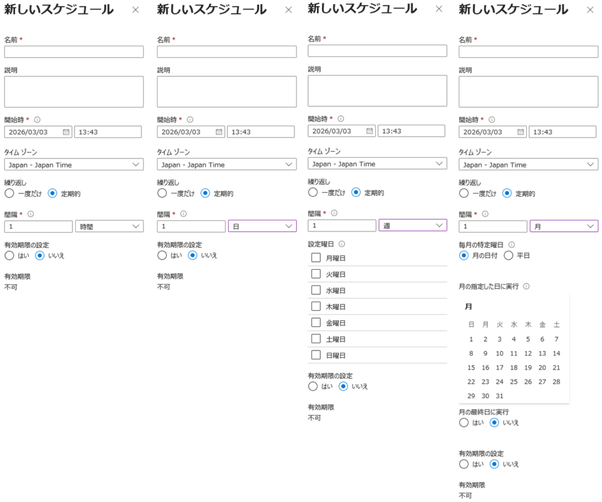Open the 日 interval unit dropdown
The width and height of the screenshot is (602, 502).
pos(262,226)
